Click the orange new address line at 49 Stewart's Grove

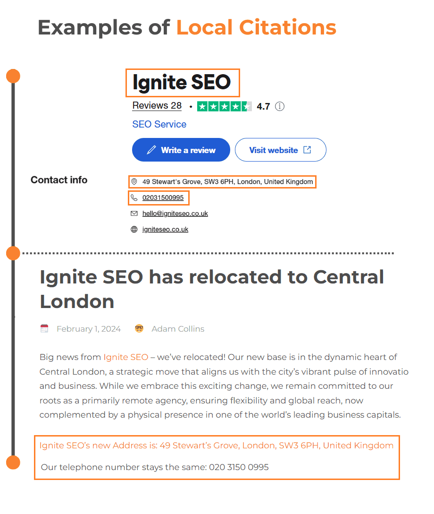(216, 445)
